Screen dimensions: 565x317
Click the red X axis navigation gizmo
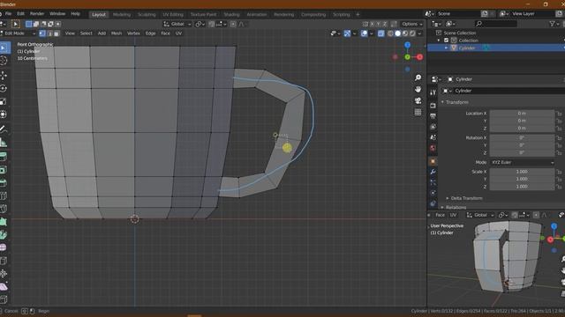pos(419,57)
